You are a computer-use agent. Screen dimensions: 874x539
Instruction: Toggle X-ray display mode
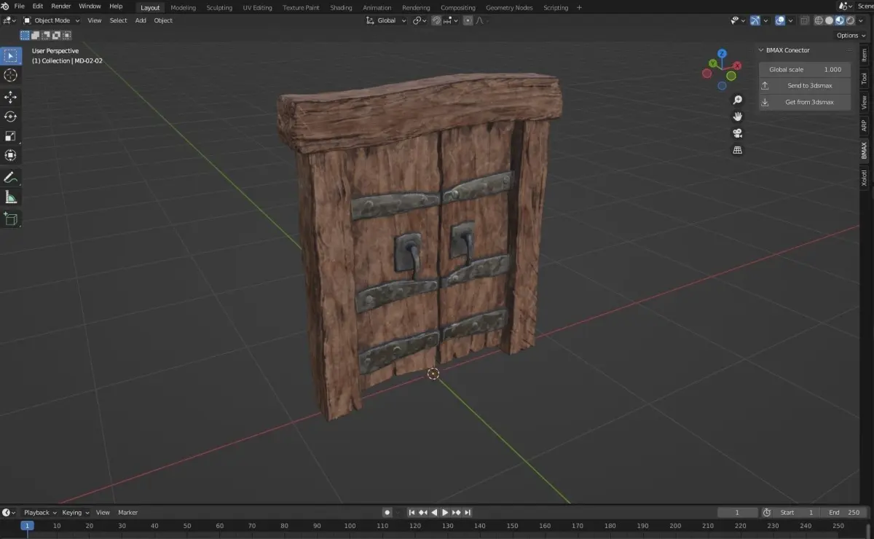[x=802, y=20]
